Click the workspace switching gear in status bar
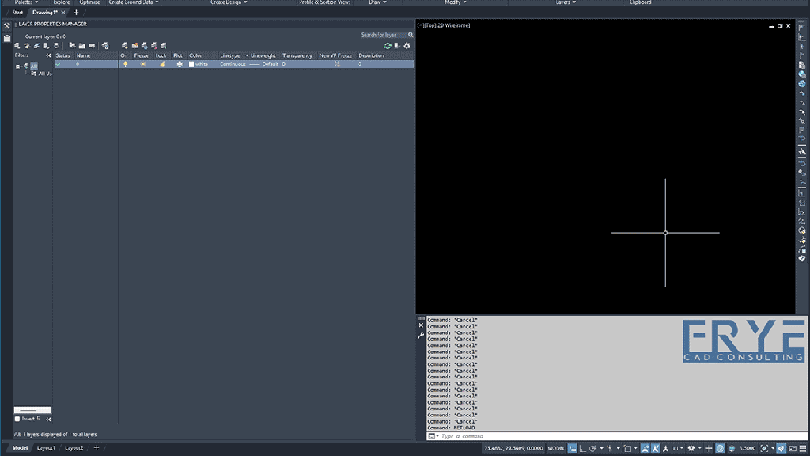Screen dimensions: 810x456 point(691,448)
